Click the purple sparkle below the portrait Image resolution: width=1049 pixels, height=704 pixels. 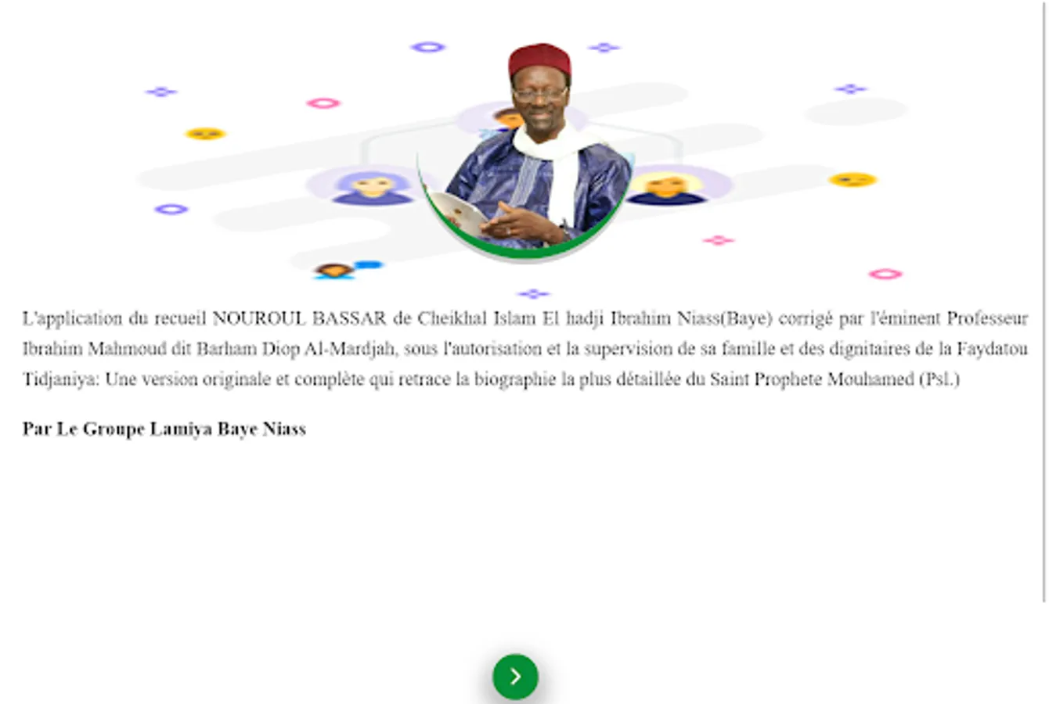tap(533, 294)
